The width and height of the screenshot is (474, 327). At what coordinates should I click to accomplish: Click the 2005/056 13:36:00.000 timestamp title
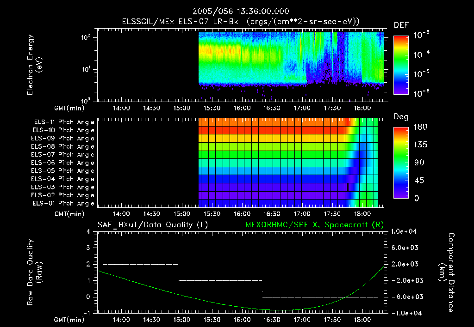pyautogui.click(x=241, y=12)
